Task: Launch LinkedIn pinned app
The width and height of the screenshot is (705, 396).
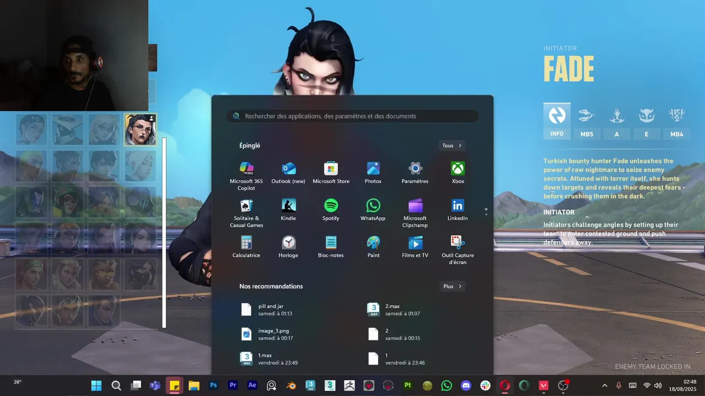Action: point(458,210)
